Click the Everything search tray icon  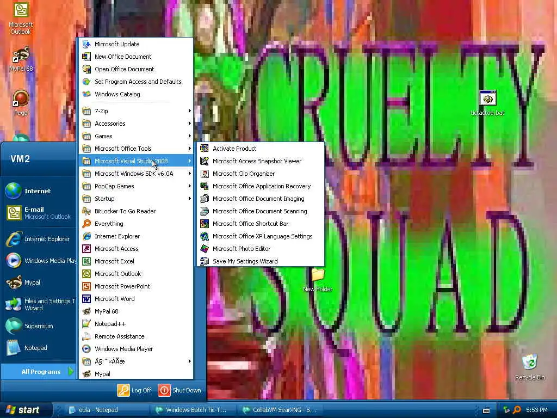517,410
